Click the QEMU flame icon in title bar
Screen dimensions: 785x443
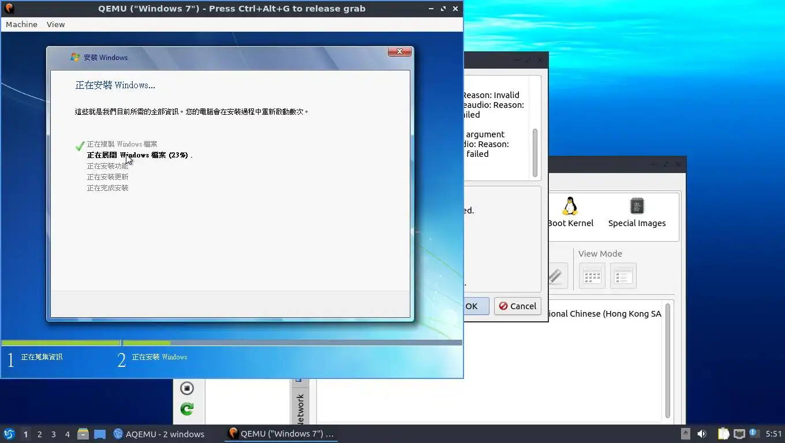(9, 9)
